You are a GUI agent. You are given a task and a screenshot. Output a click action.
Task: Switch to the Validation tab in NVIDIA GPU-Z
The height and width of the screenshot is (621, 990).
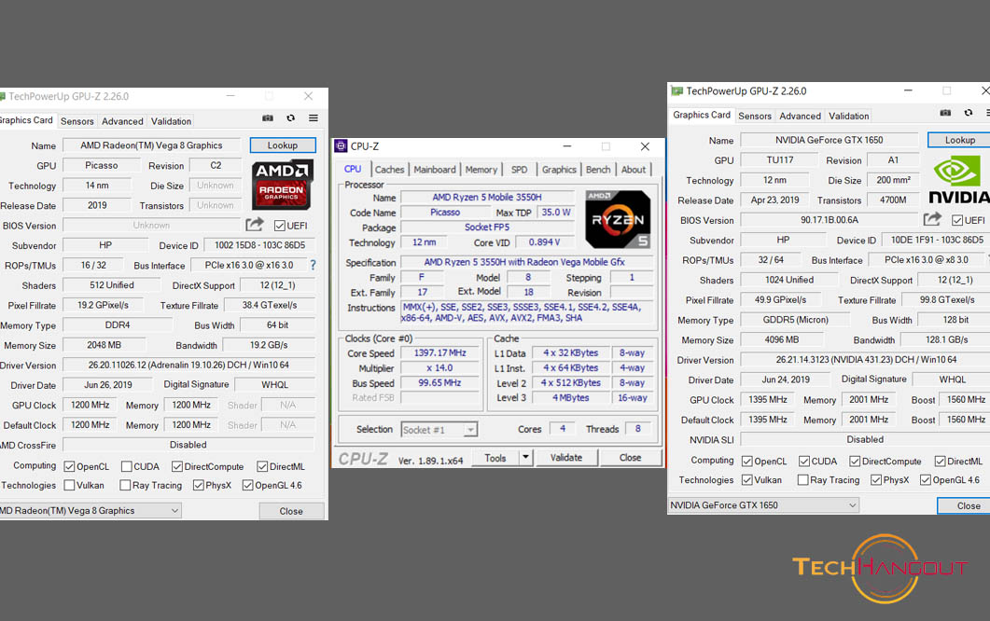click(848, 117)
